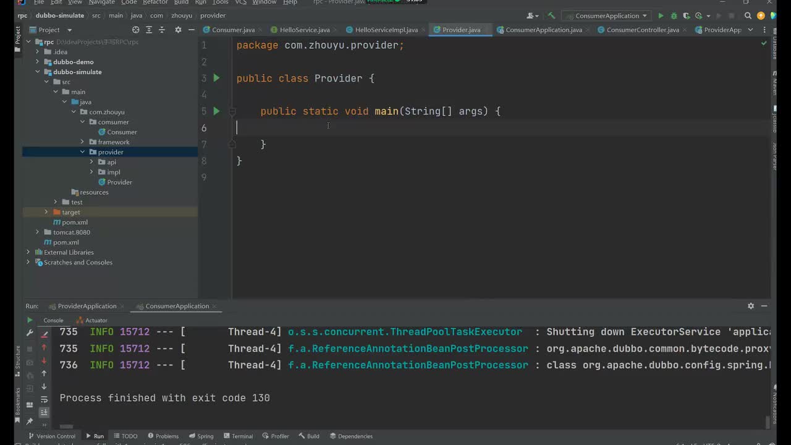The height and width of the screenshot is (445, 791).
Task: Open the Version Control tool window
Action: point(51,436)
